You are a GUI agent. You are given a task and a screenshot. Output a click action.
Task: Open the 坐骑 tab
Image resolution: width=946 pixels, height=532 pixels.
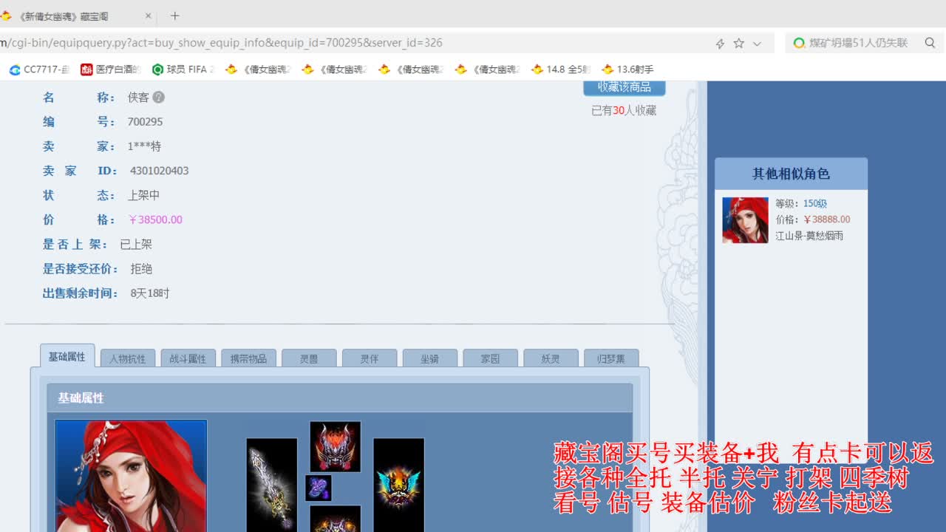point(429,357)
